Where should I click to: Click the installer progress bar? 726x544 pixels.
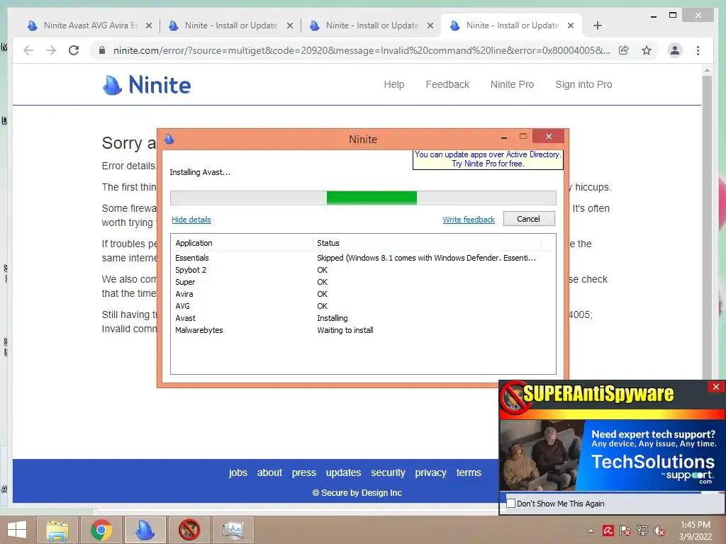click(x=363, y=198)
